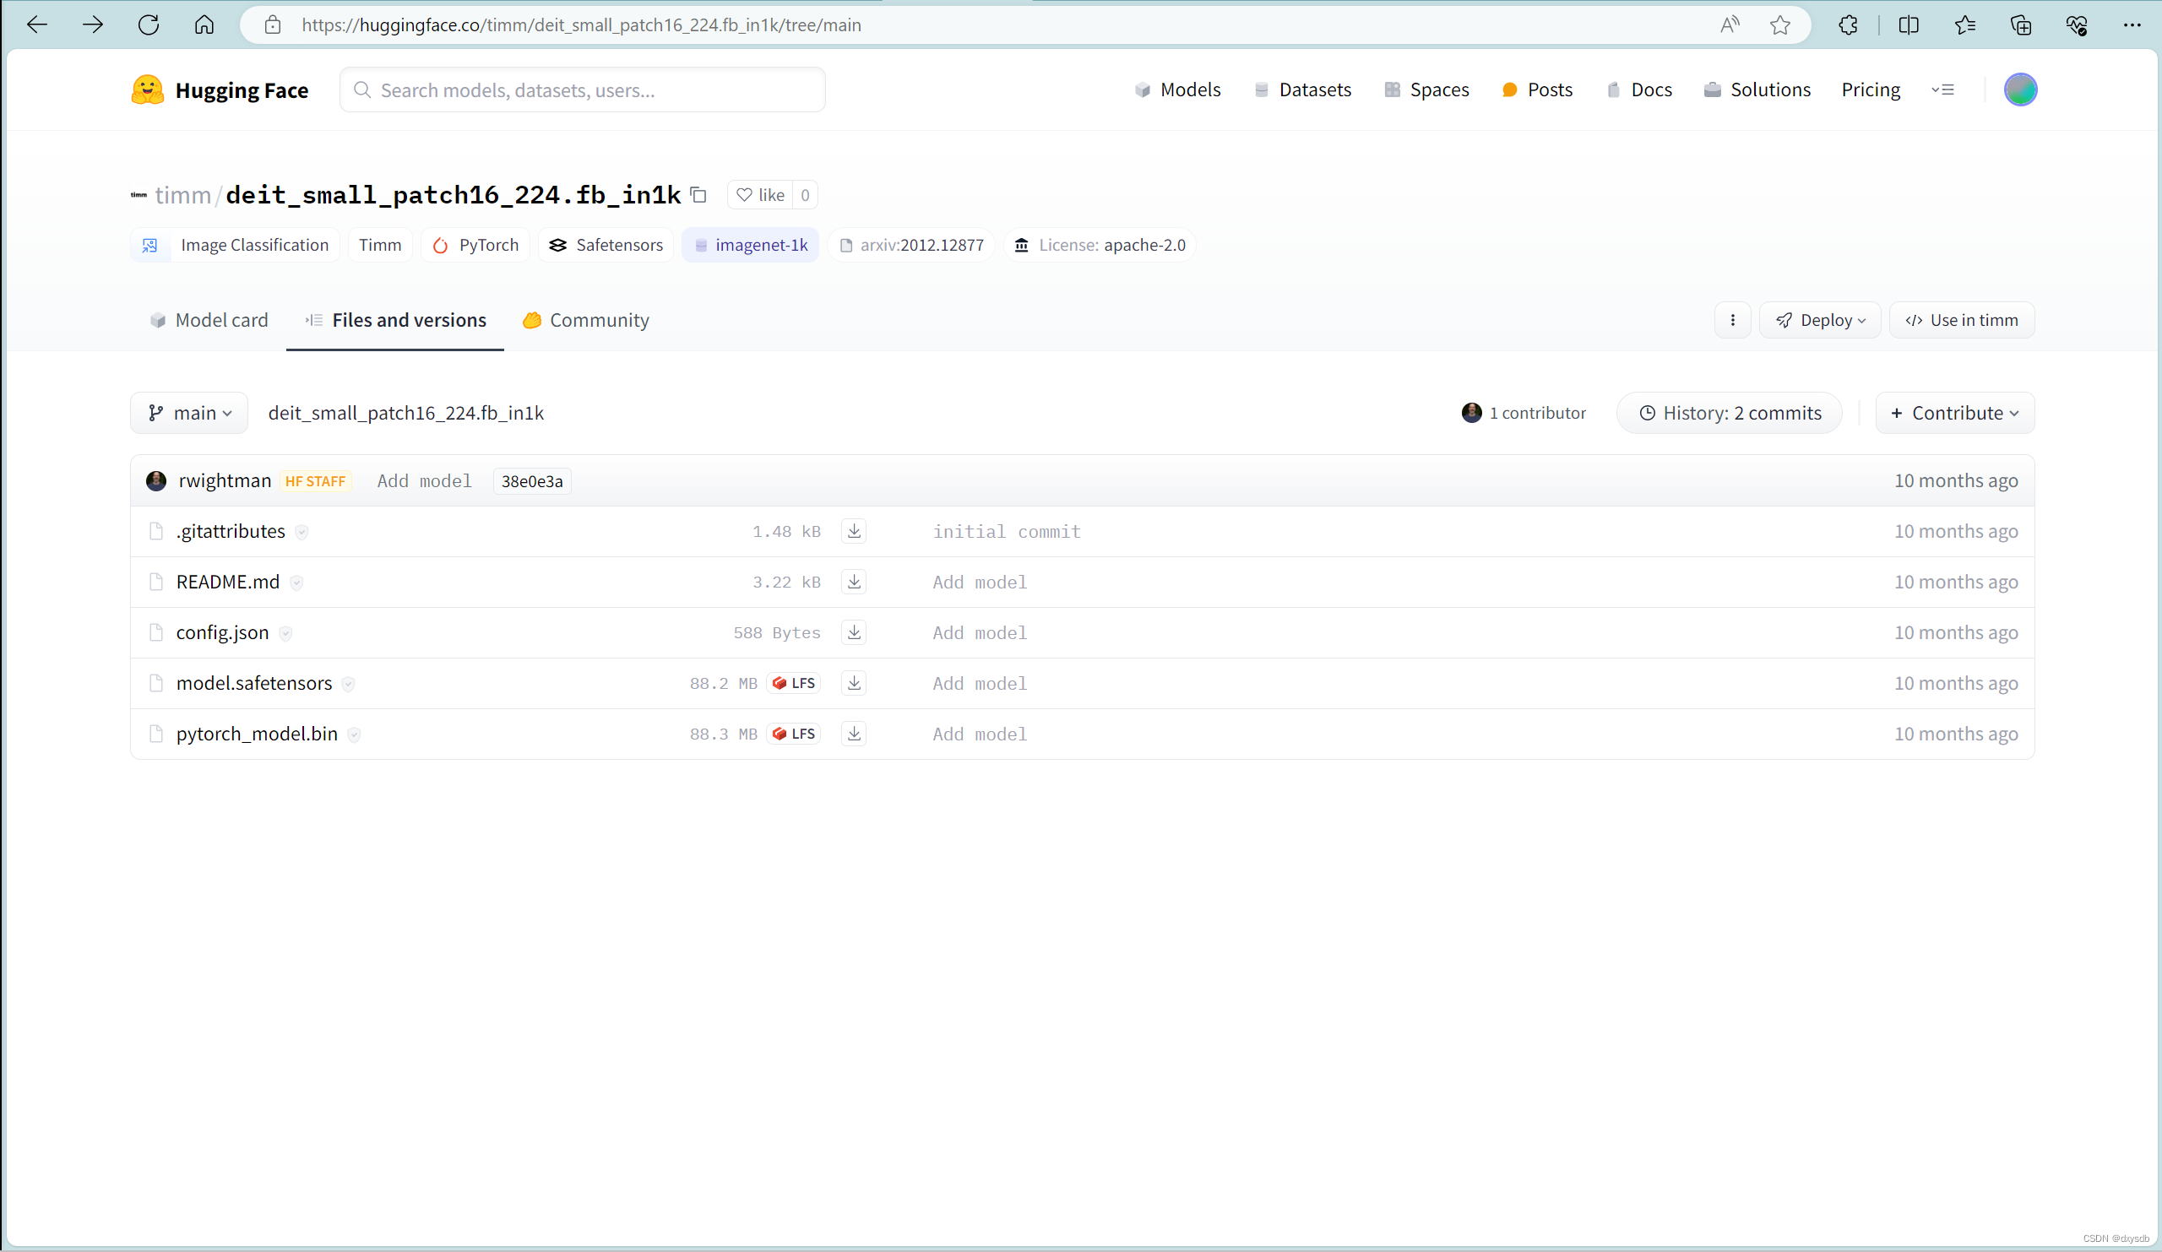
Task: Switch to the Model card tab
Action: tap(209, 320)
